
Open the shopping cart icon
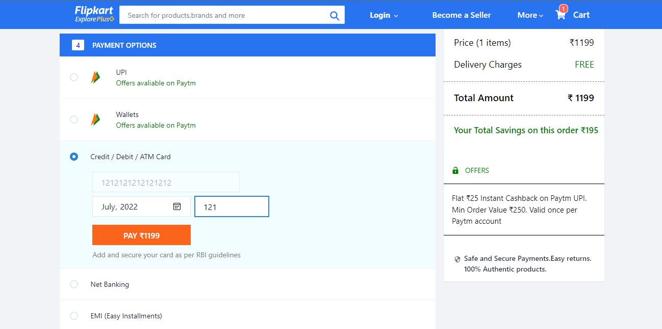561,15
